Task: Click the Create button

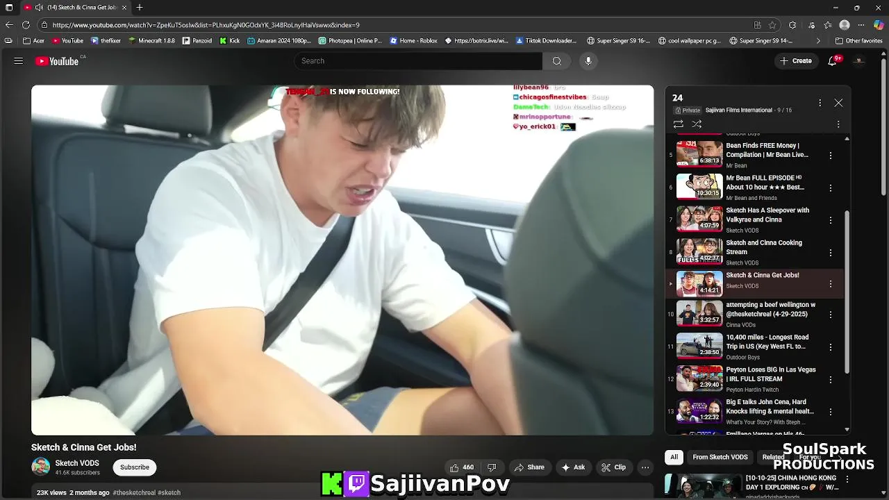Action: click(796, 61)
